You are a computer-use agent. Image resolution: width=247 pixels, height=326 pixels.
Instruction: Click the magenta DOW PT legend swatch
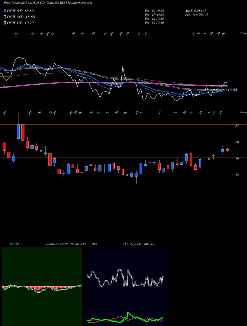click(5, 23)
